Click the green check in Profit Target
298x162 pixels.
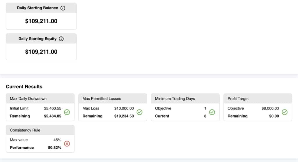tap(285, 112)
